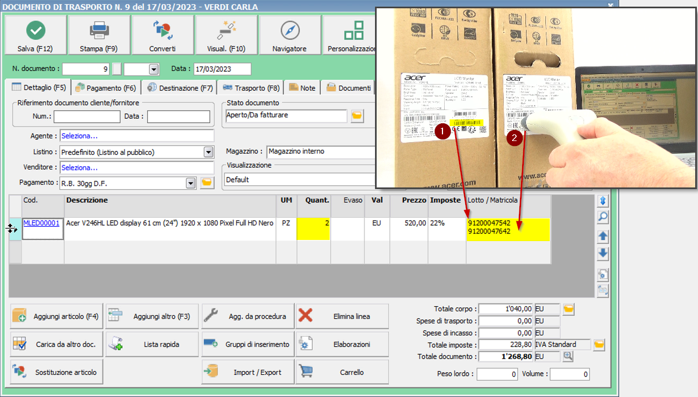Screen dimensions: 698x397
Task: Open Carica da altro doc.
Action: (x=56, y=344)
